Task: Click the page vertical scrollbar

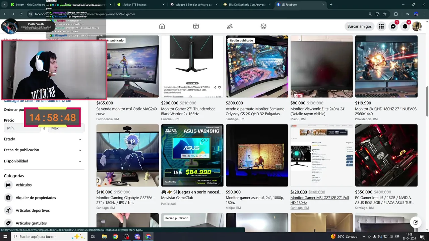Action: (x=427, y=101)
